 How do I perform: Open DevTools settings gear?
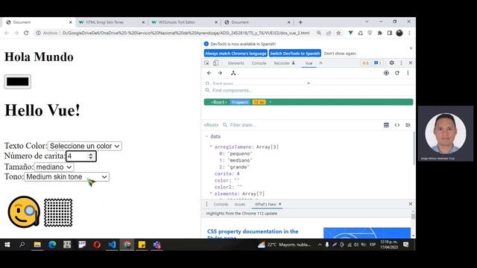(391, 63)
